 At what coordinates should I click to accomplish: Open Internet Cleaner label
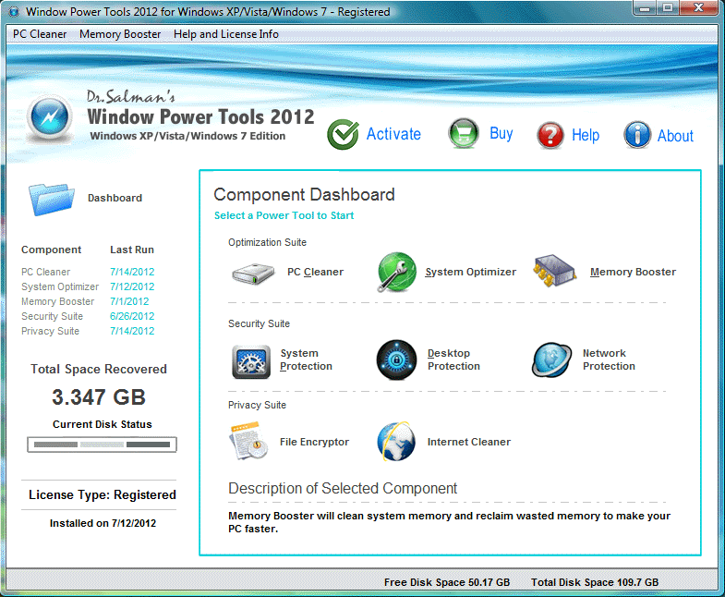coord(469,442)
